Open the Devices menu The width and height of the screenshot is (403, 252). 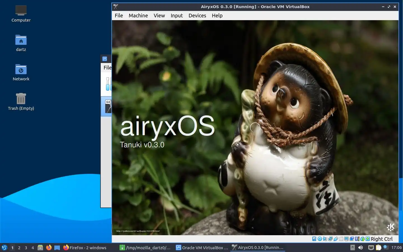pyautogui.click(x=197, y=15)
